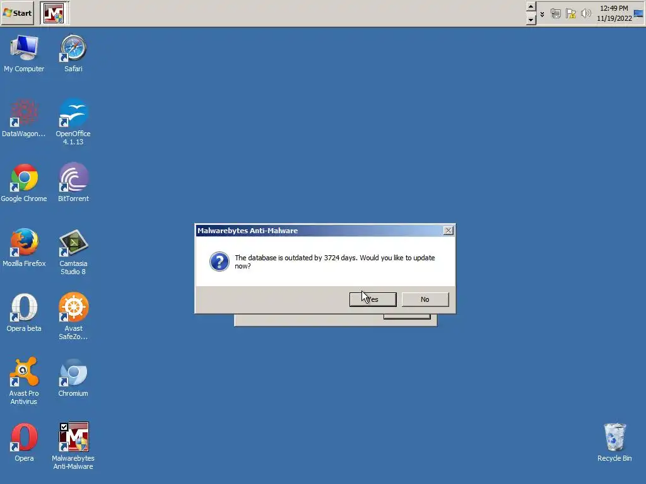Viewport: 646px width, 484px height.
Task: Select the Malwarebytes Anti-Malware desktop shortcut
Action: (x=73, y=446)
